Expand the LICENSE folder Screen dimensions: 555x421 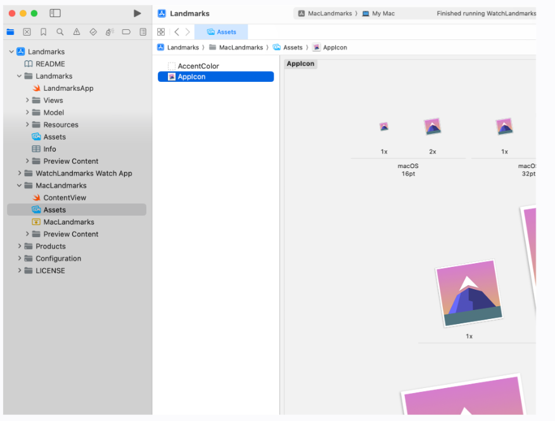tap(20, 271)
